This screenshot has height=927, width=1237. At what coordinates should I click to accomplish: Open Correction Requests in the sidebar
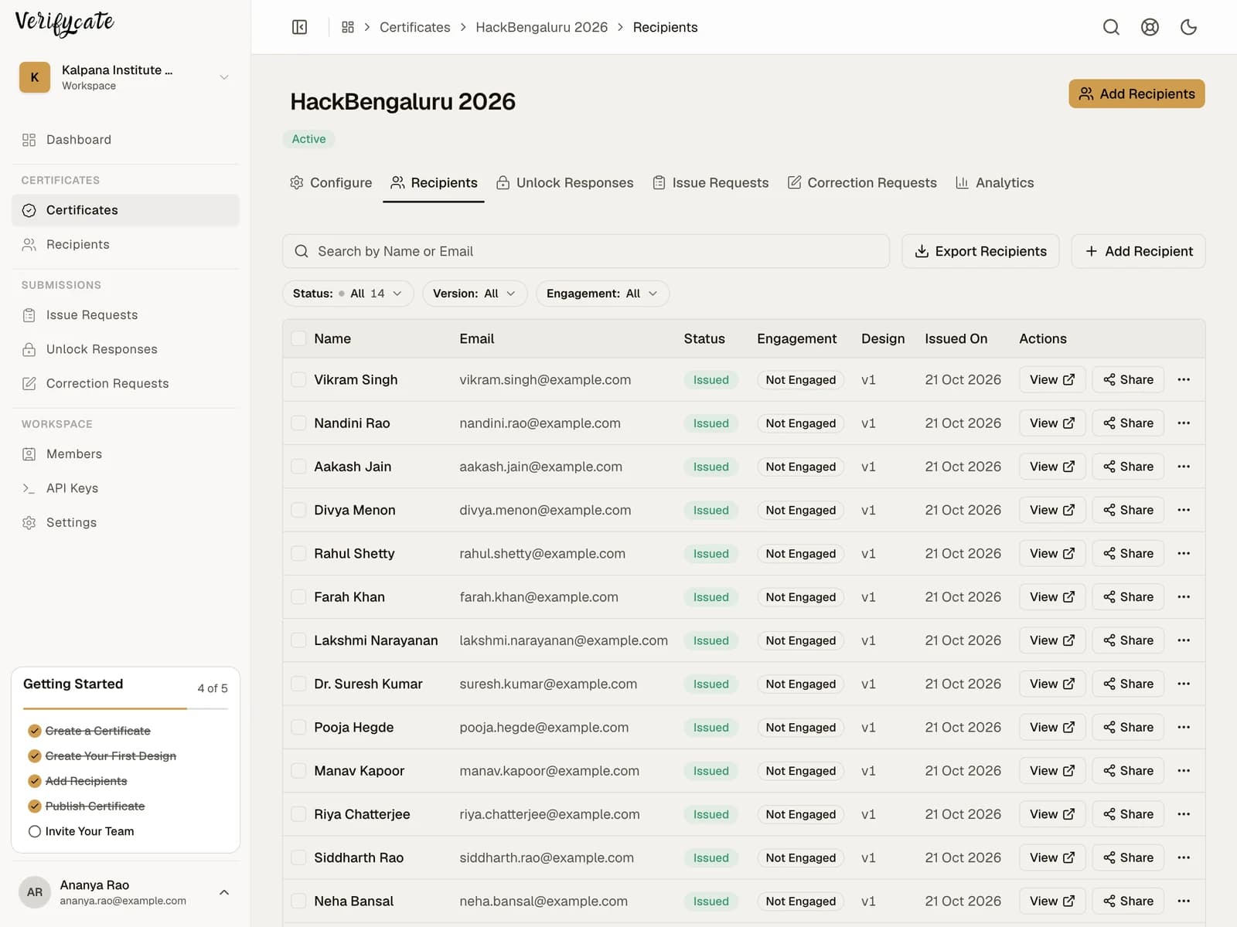125,383
